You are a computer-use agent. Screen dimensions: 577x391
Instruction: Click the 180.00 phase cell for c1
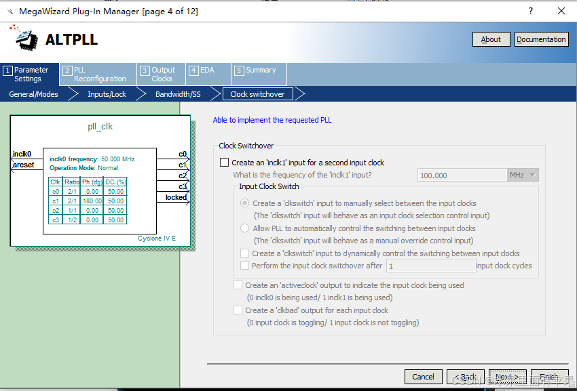tap(92, 201)
